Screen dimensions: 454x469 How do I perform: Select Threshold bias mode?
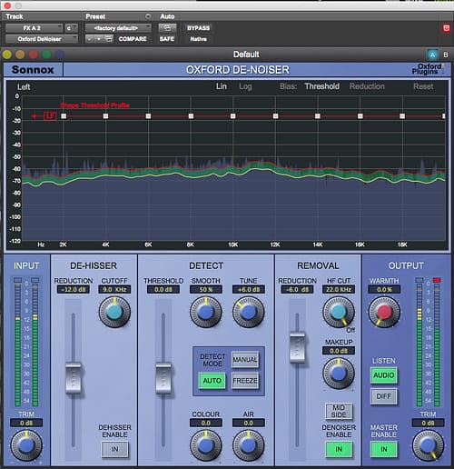[x=321, y=86]
